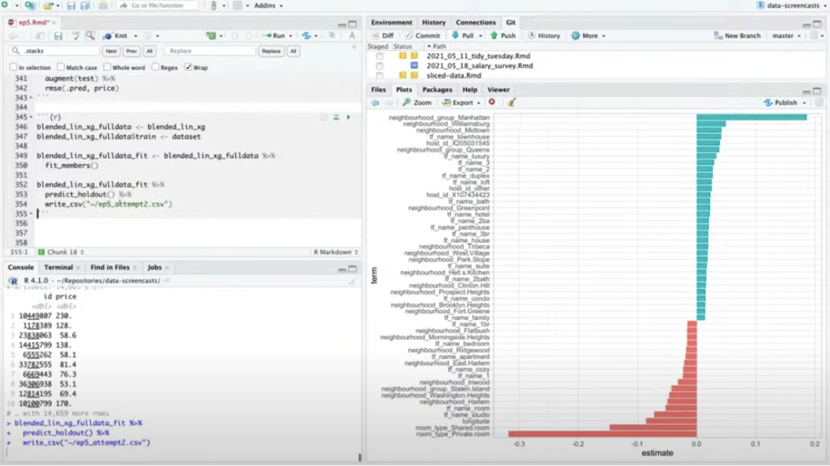The width and height of the screenshot is (830, 466).
Task: Go to the next chunk with the down arrow
Action: [x=248, y=36]
